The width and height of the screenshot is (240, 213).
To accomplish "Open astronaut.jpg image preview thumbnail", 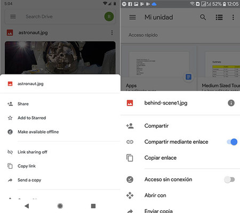I will click(60, 58).
